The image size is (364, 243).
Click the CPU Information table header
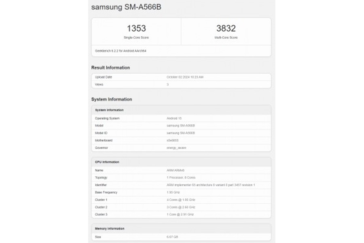click(x=107, y=162)
